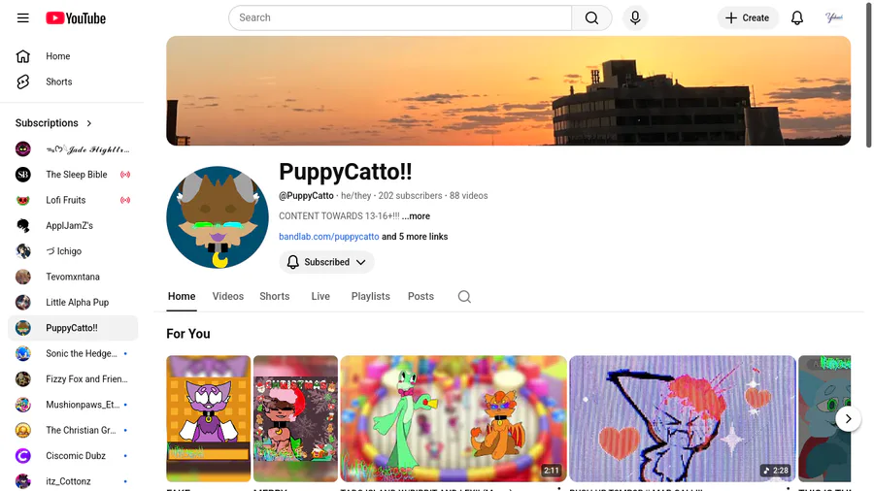Click the Fizzy Fox channel avatar
The image size is (874, 491).
pos(23,379)
